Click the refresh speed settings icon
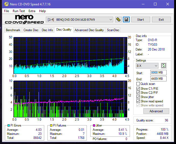176x144 pixels. [164, 66]
